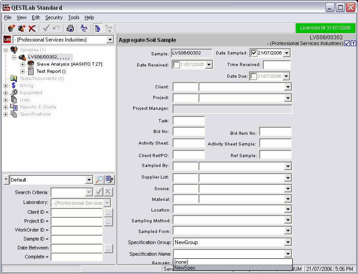Open the Tools menu
358x274 pixels.
pos(73,17)
